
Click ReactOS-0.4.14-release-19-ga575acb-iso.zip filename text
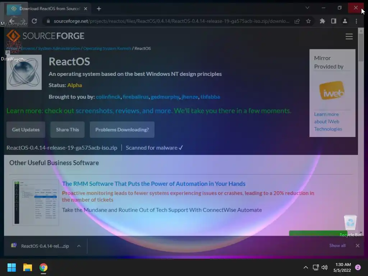[62, 148]
